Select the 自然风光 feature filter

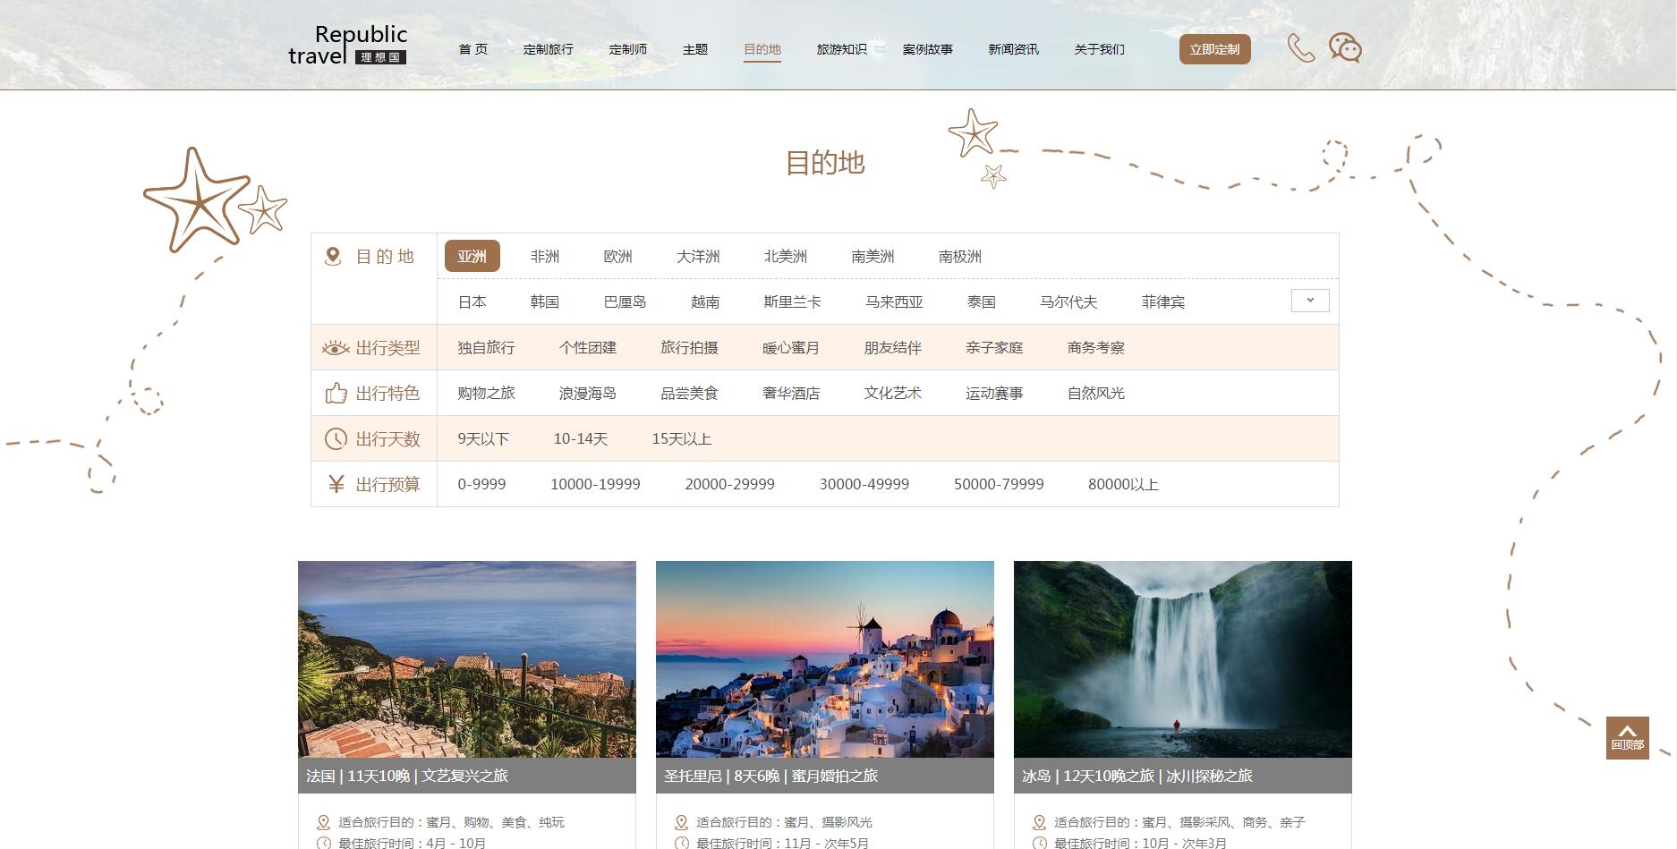click(1095, 392)
